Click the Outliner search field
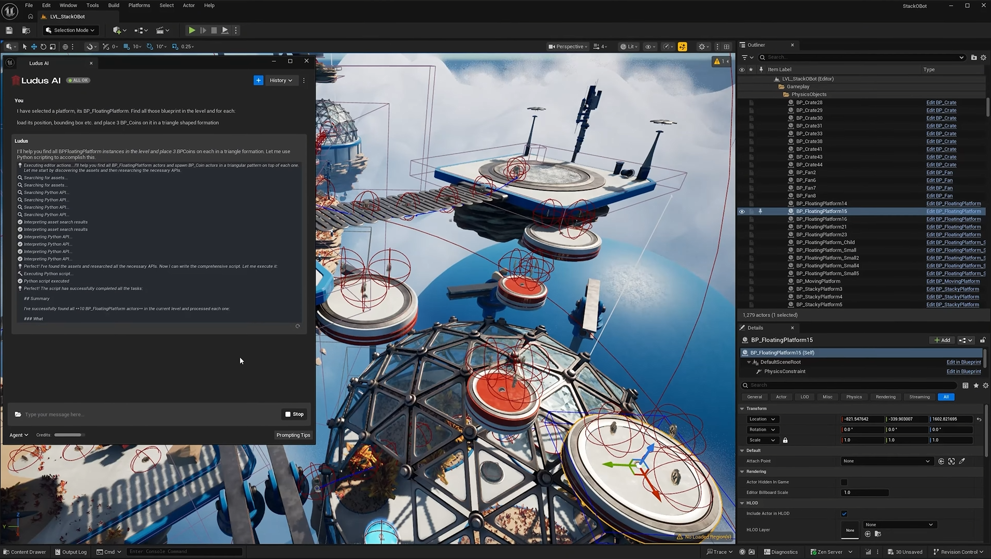Image resolution: width=991 pixels, height=559 pixels. 862,58
